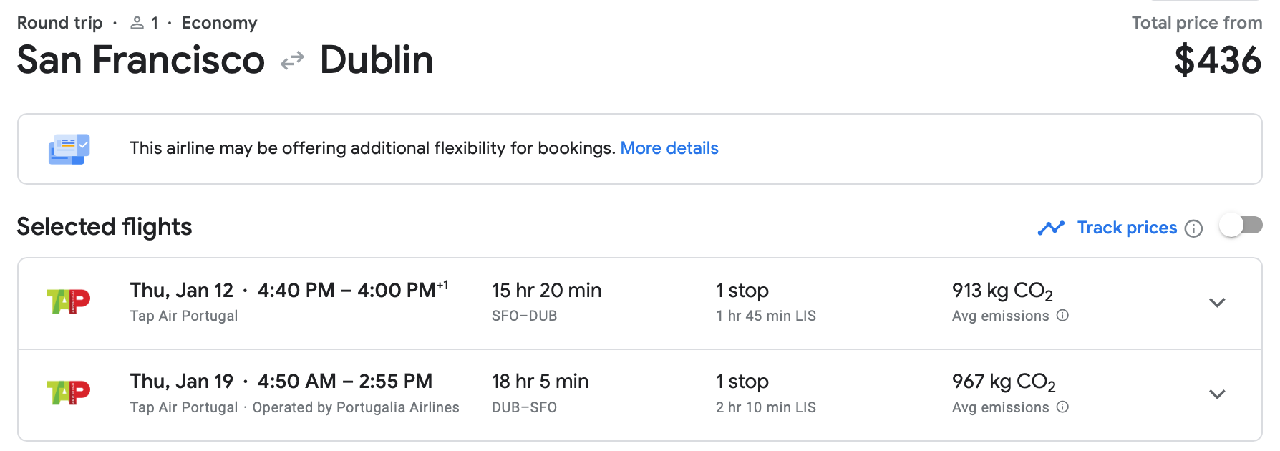Click the TAP logo on outbound flight

[69, 301]
